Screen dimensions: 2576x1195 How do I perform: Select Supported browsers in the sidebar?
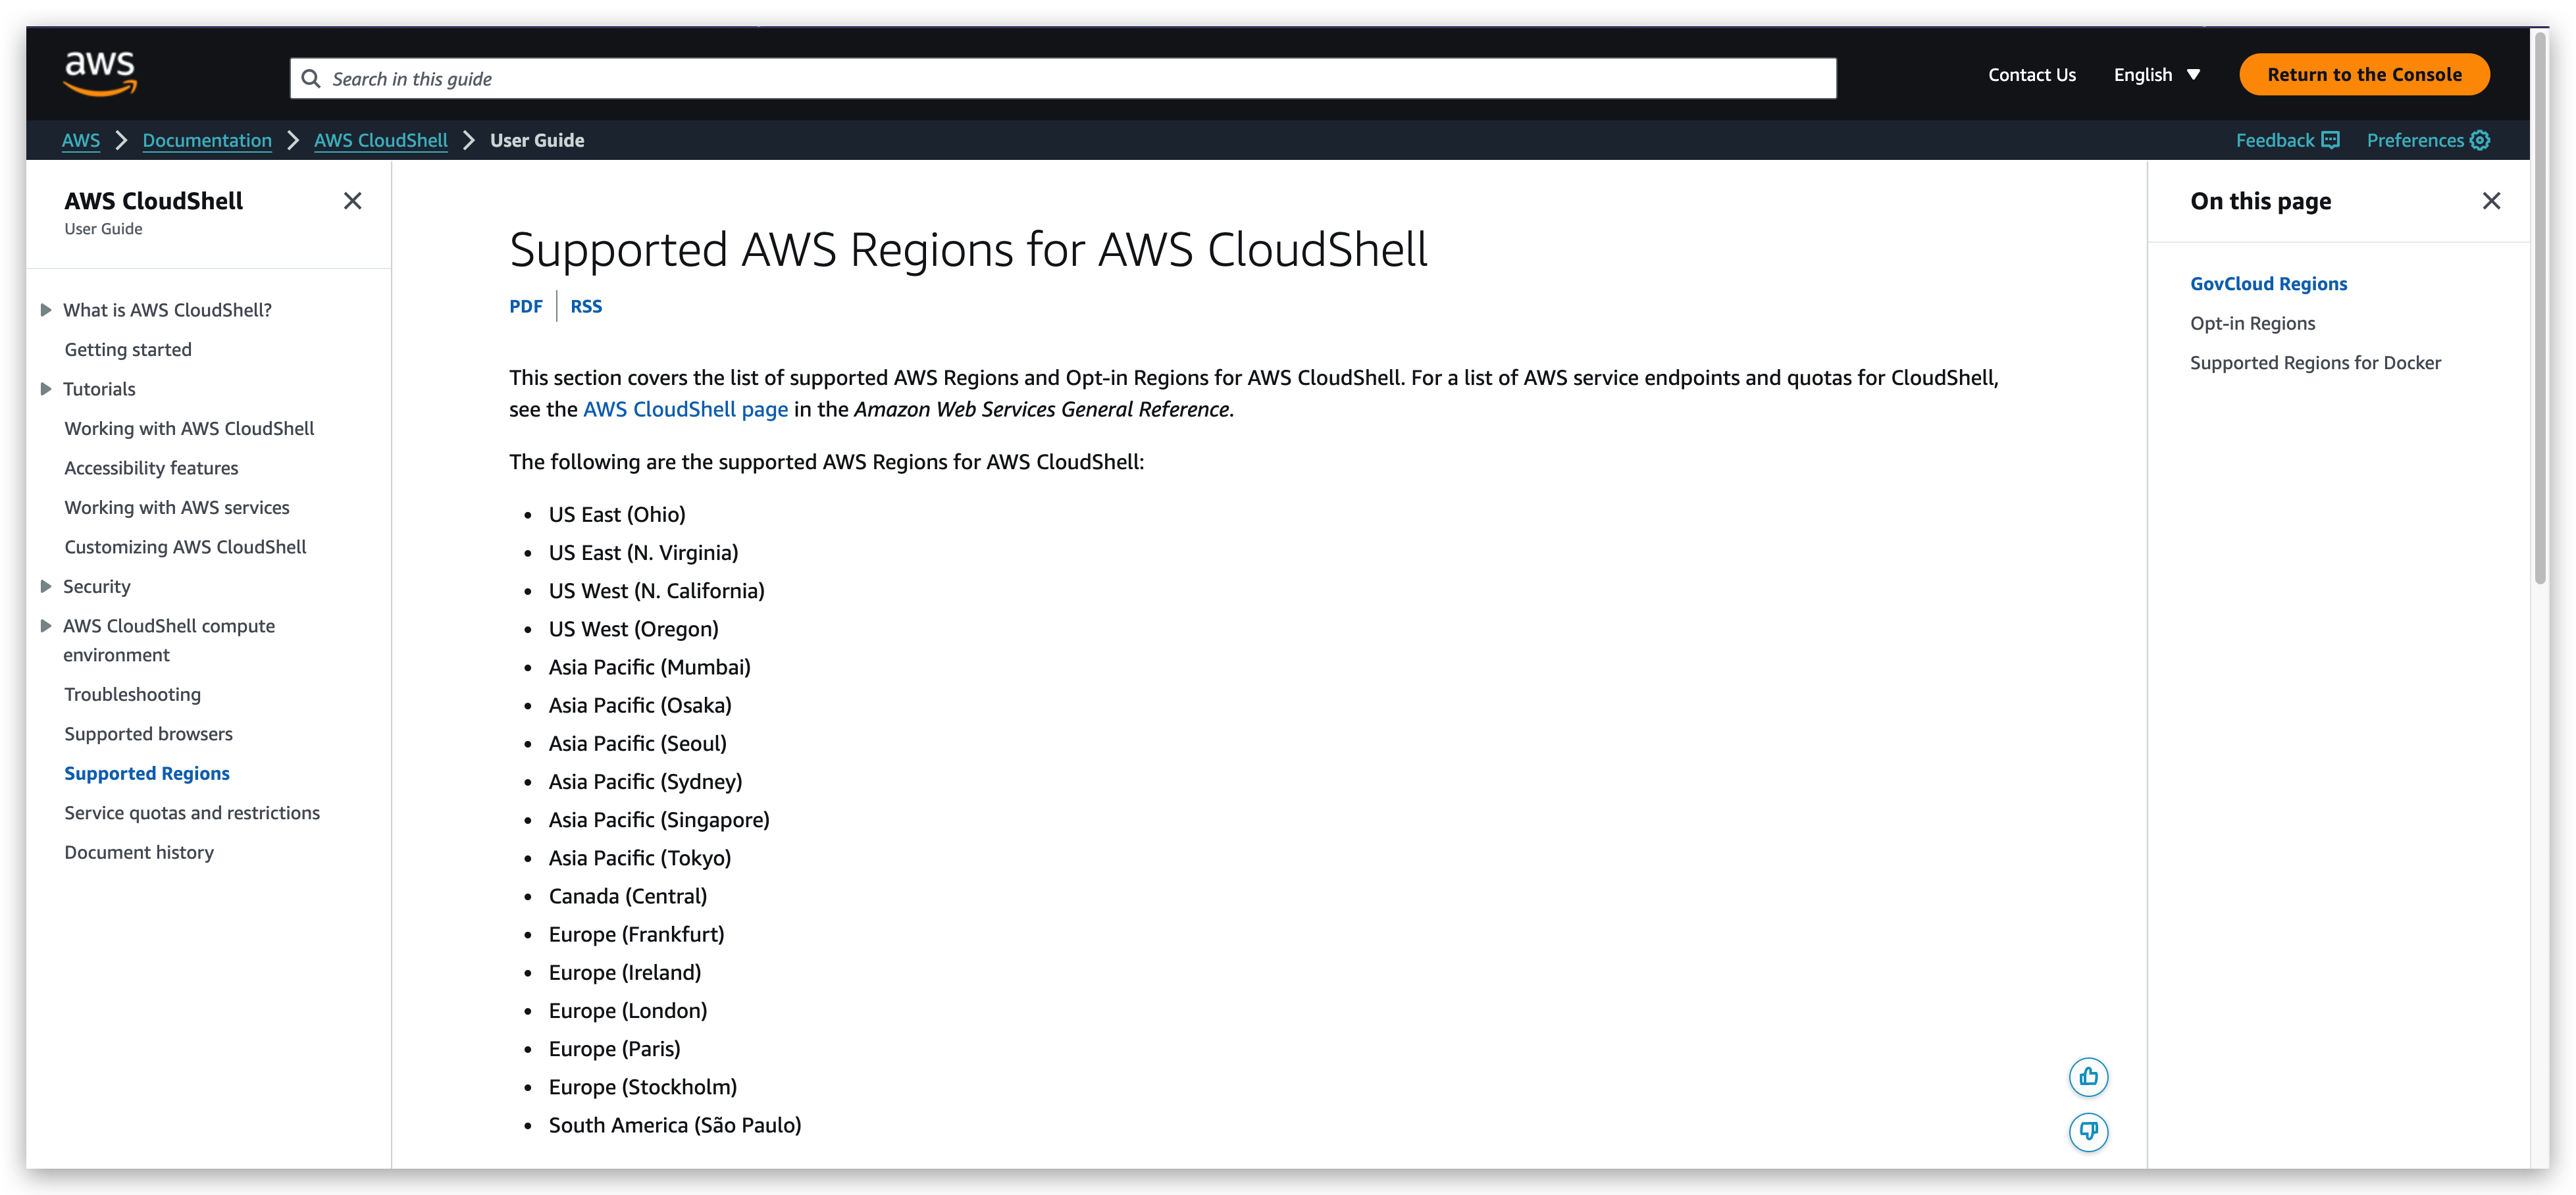coord(148,733)
